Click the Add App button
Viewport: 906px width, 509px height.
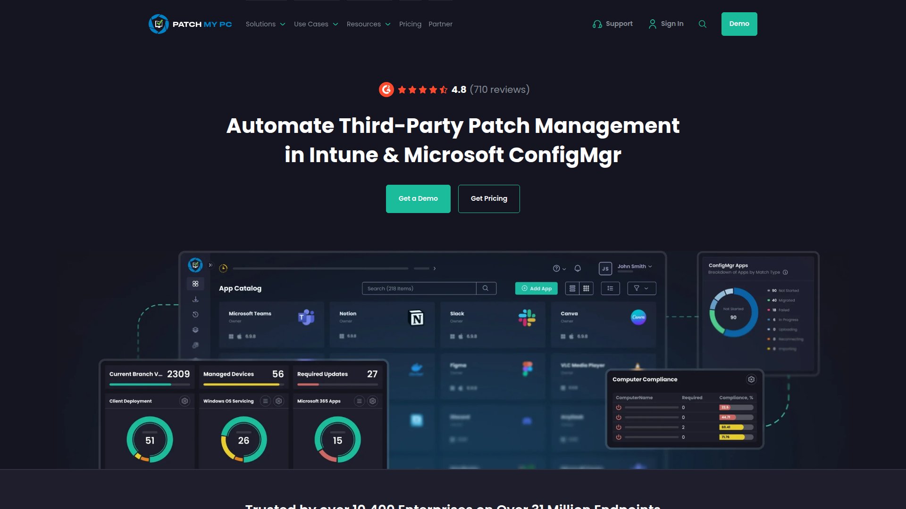click(x=537, y=288)
